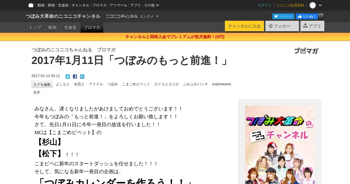
Task: Switch to the 動画 channel tab
Action: coord(52,27)
